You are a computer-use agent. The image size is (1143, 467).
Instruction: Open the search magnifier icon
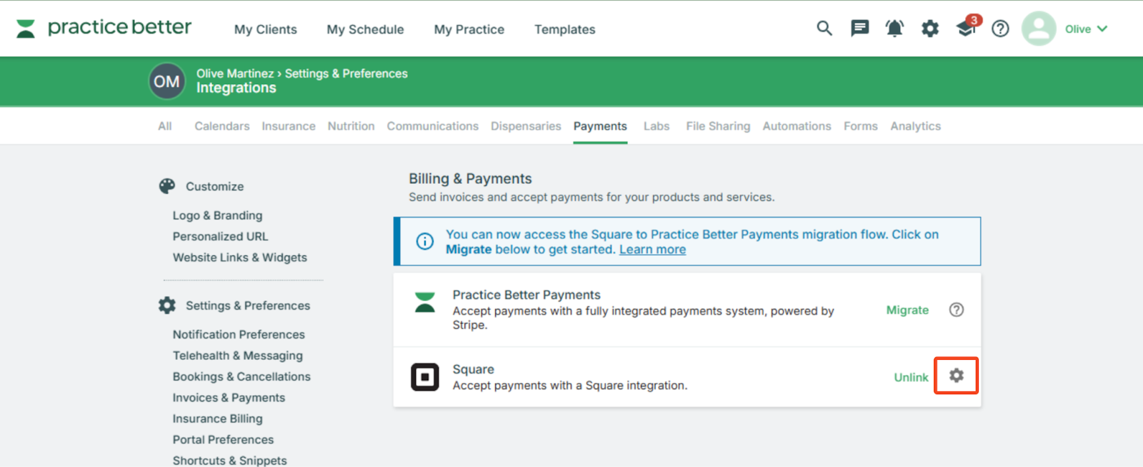point(824,29)
